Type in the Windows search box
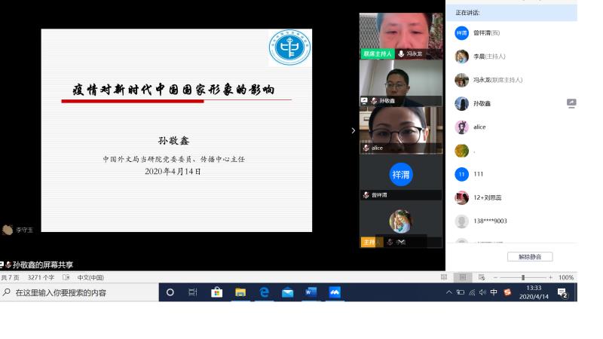 coord(83,292)
